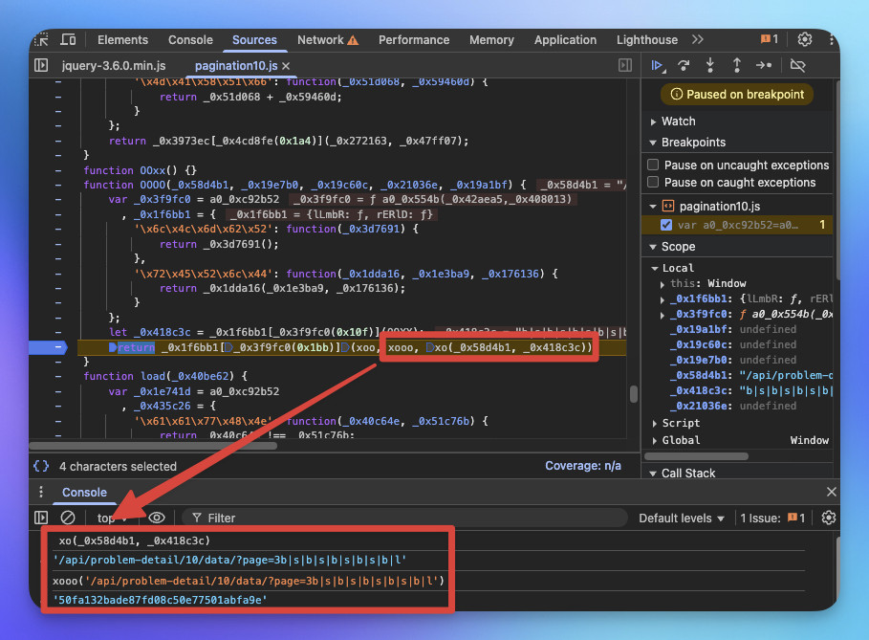Image resolution: width=869 pixels, height=640 pixels.
Task: Open the Lighthouse tab
Action: tap(647, 40)
